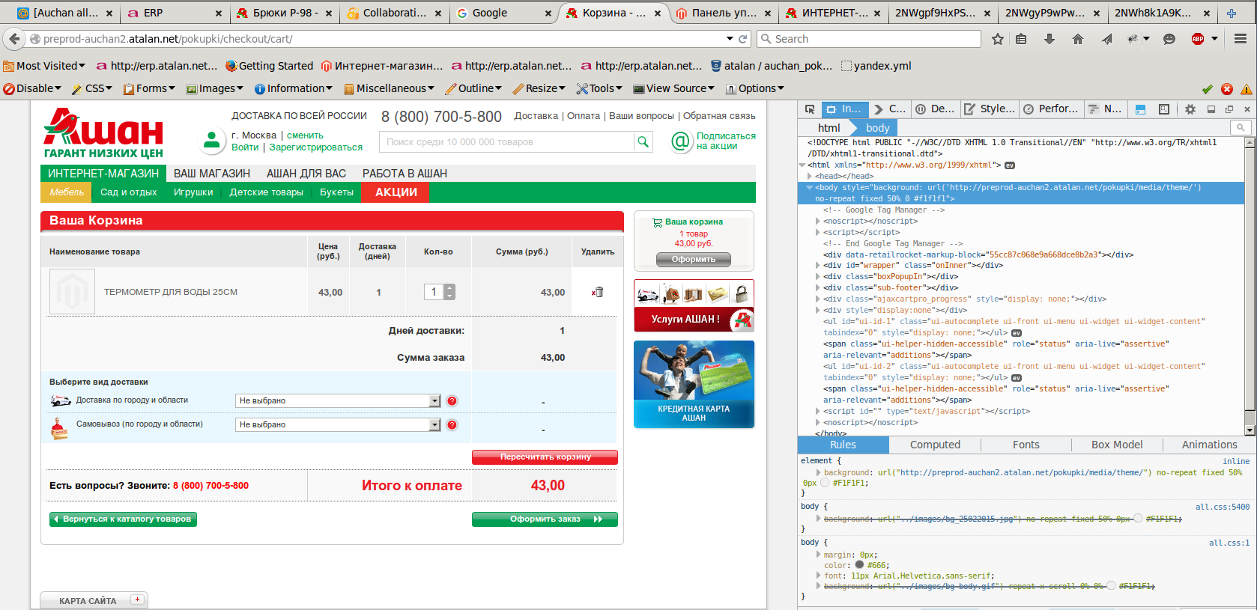This screenshot has width=1257, height=610.
Task: Click the #666 color swatch in rules
Action: click(859, 565)
